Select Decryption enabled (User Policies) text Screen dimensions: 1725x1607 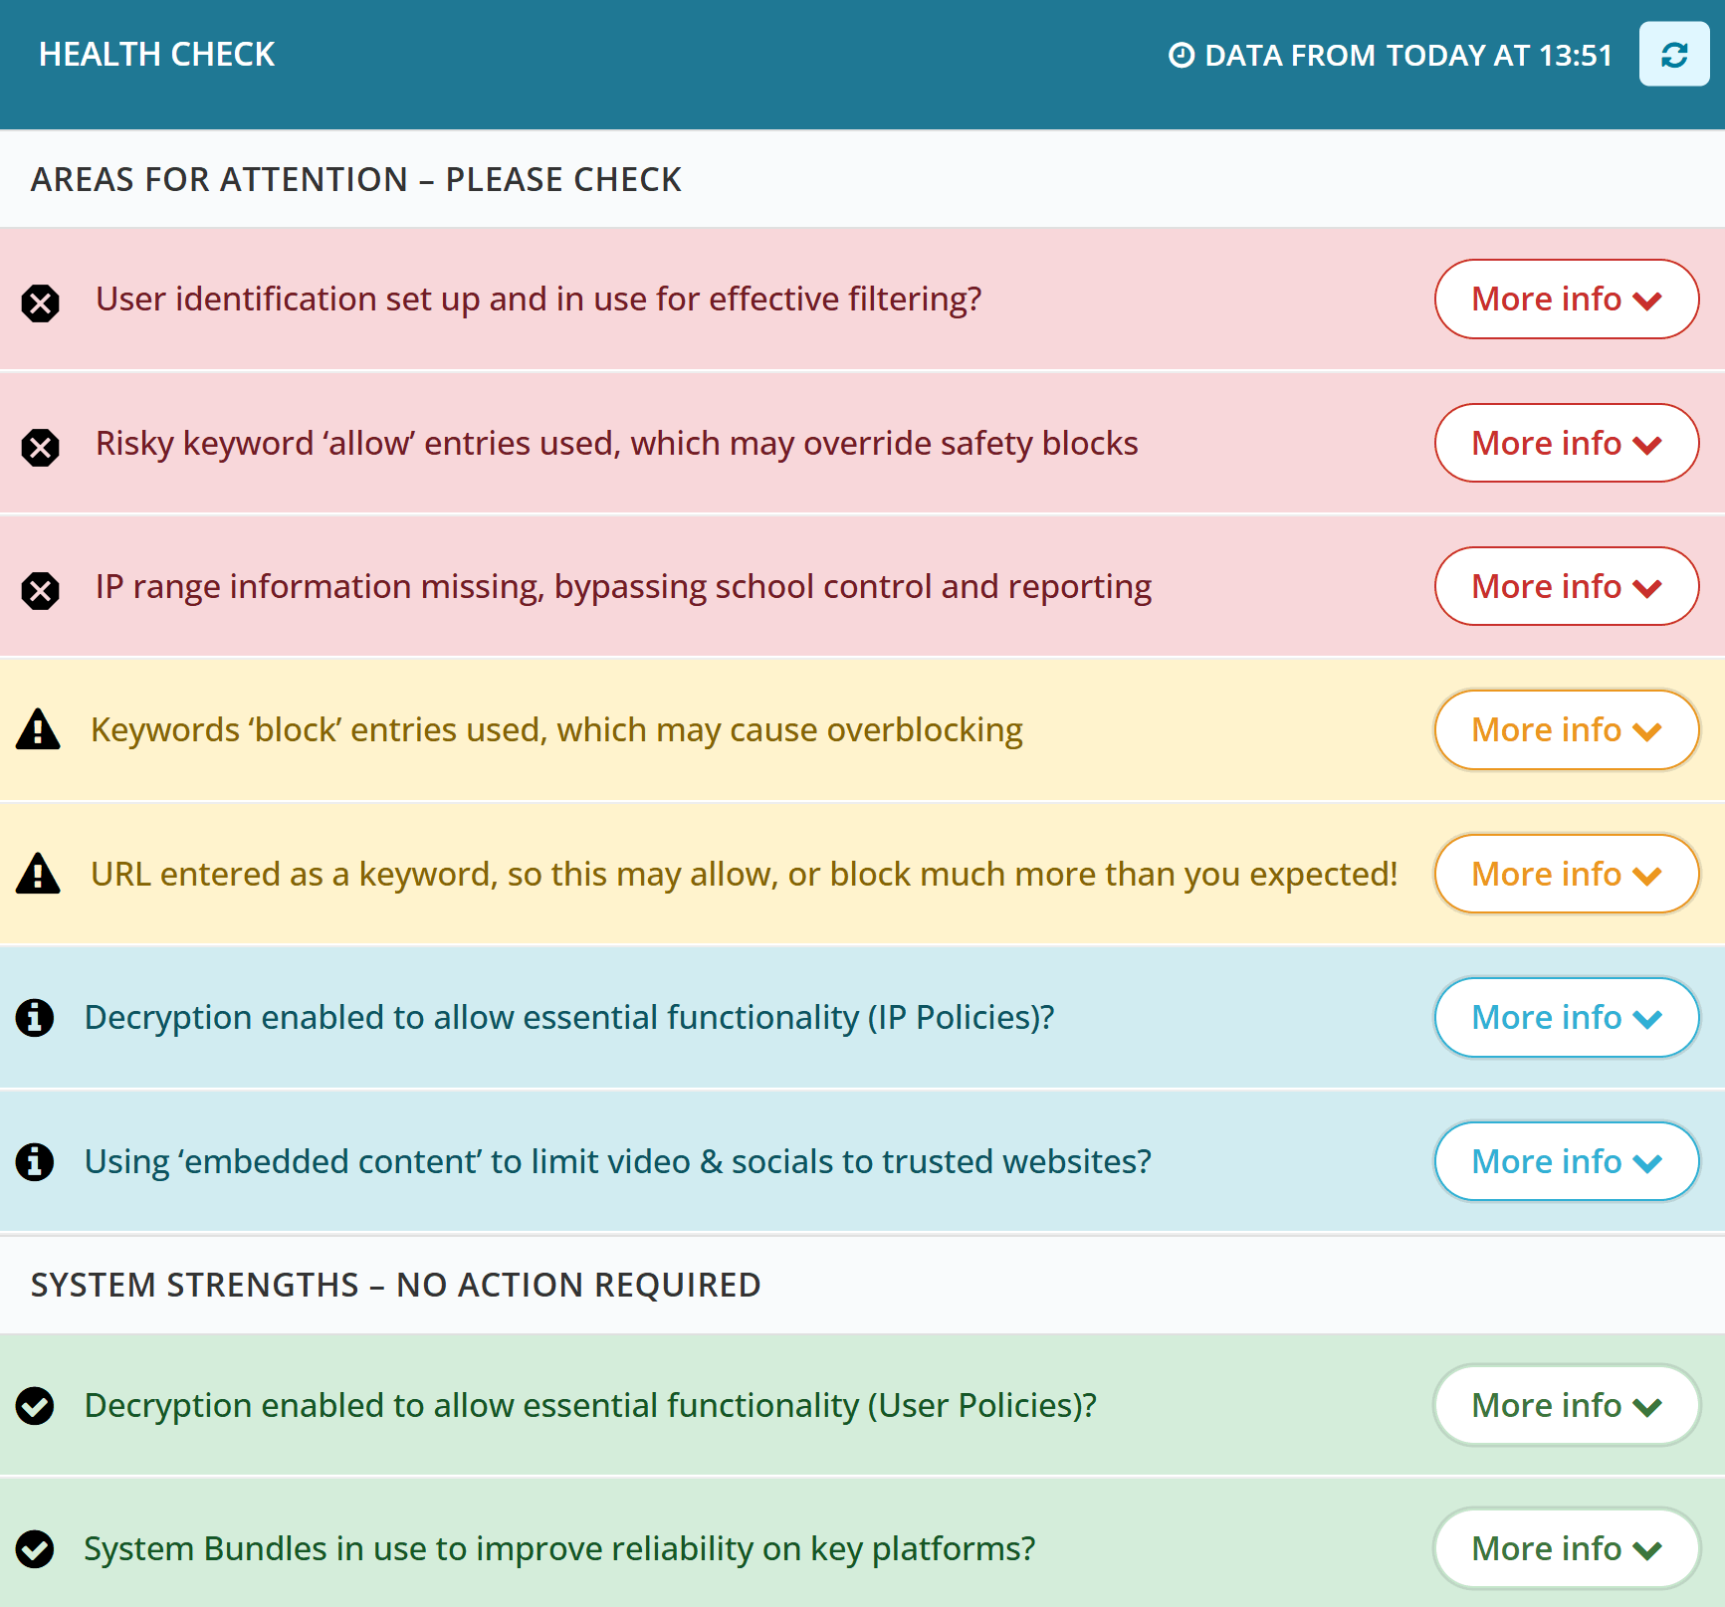click(x=590, y=1406)
